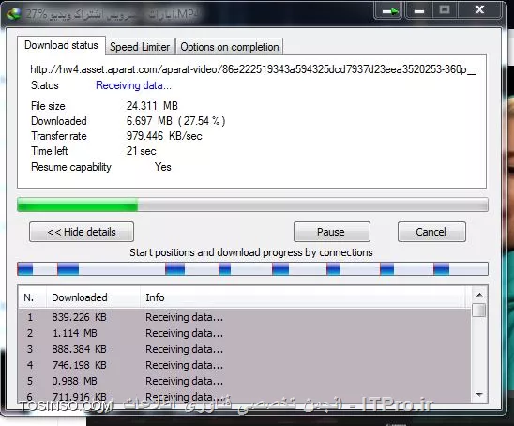This screenshot has height=426, width=514.
Task: Click the connections list scrollbar thumb
Action: click(479, 310)
